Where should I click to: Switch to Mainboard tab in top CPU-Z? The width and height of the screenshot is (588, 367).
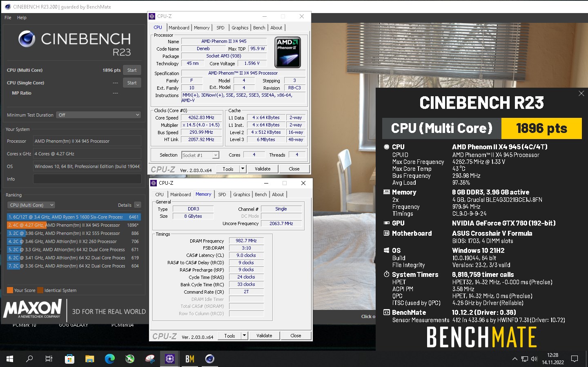coord(179,28)
